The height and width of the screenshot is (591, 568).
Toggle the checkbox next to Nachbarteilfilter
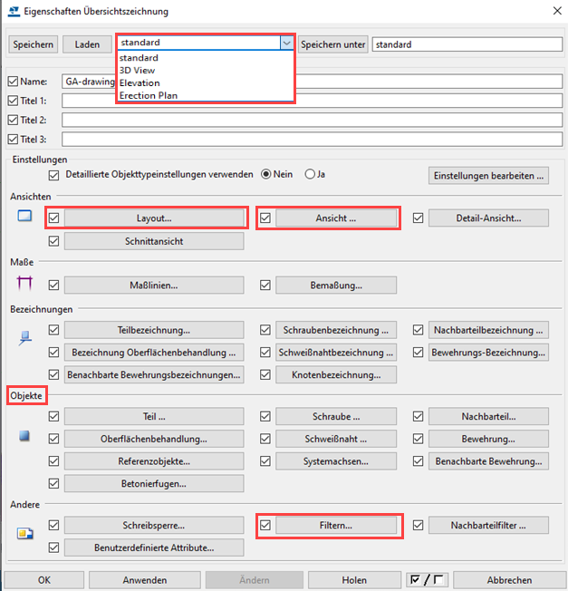pos(419,525)
